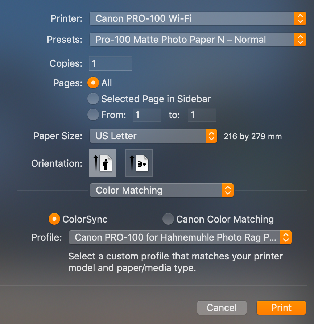314x324 pixels.
Task: Click the Profile popup arrows icon
Action: [x=286, y=237]
